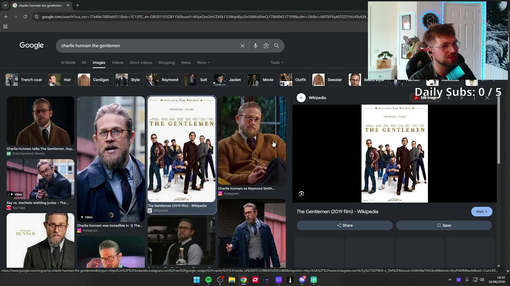This screenshot has width=510, height=286.
Task: Expand the Tools filter dropdown
Action: pos(277,62)
